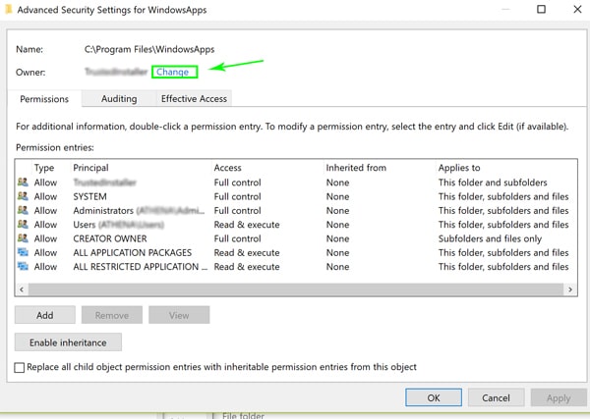Viewport: 590px width, 419px height.
Task: Click the icon beside CREATOR OWNER entry
Action: 23,238
